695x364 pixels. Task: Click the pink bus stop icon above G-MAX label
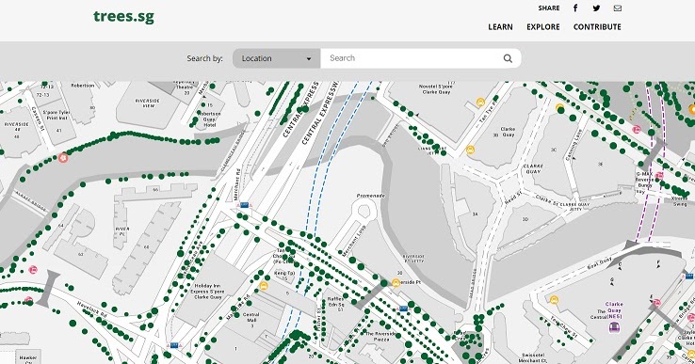coord(637,129)
